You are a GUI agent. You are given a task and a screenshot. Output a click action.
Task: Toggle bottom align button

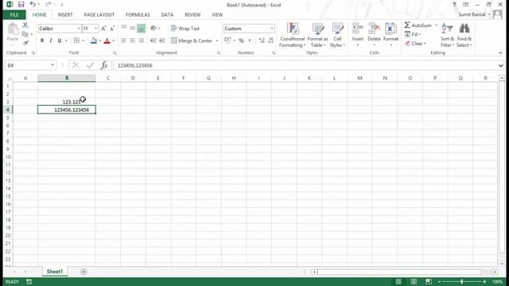click(x=142, y=29)
